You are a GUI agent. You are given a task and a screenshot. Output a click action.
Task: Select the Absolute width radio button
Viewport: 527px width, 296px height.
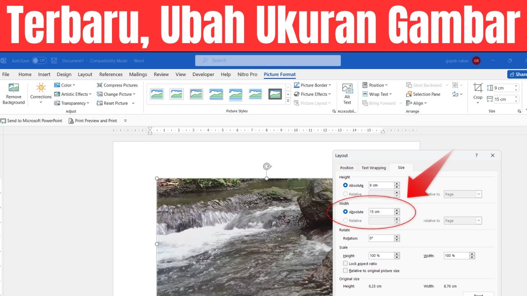[345, 212]
